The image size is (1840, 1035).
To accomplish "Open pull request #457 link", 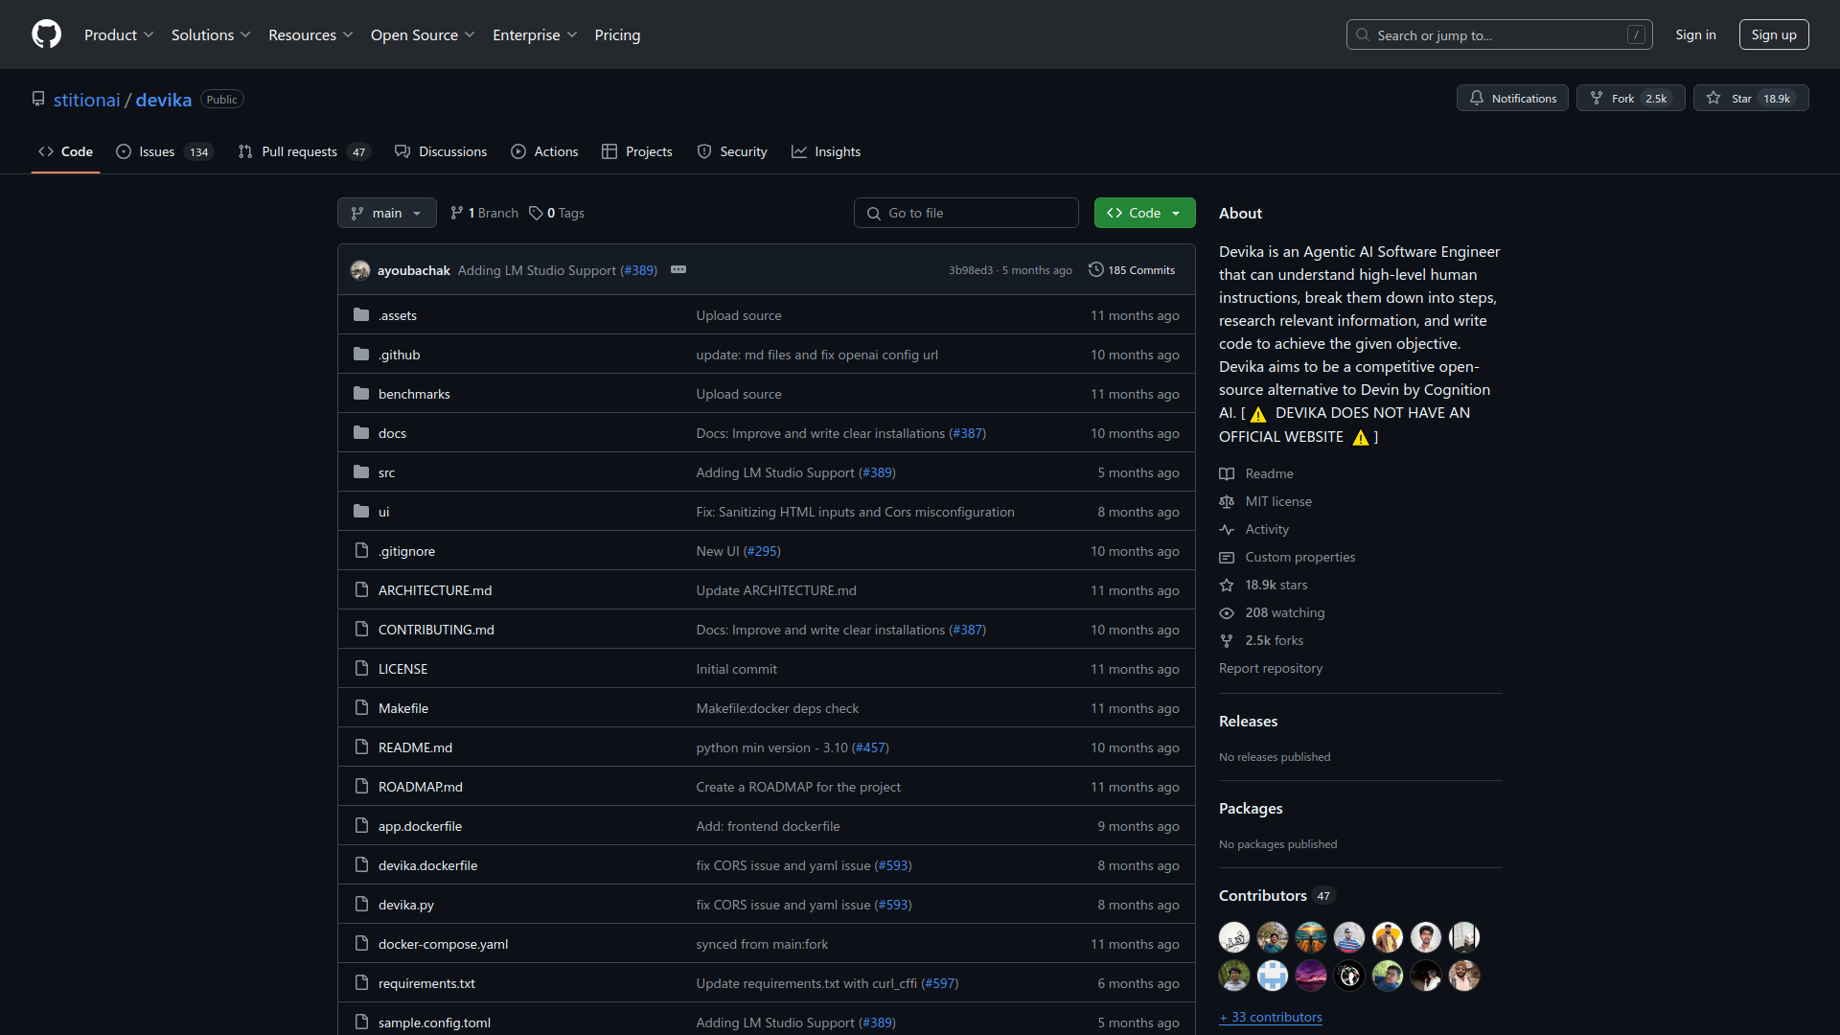I will point(870,747).
